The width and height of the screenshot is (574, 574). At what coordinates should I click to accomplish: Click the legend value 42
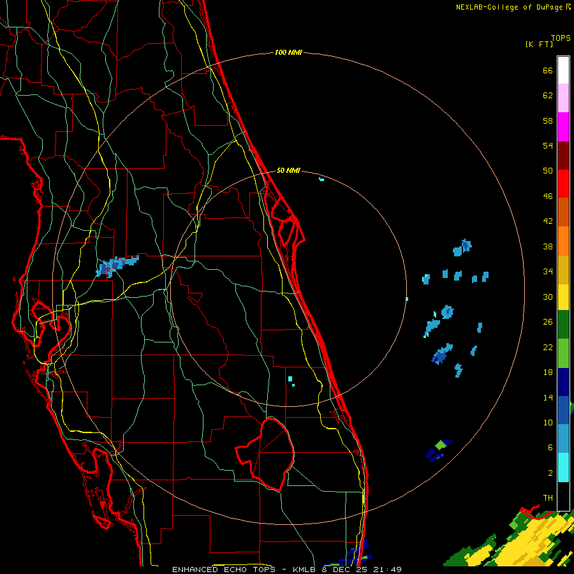point(548,221)
